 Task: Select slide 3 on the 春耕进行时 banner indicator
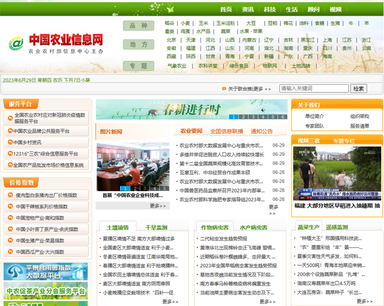(253, 116)
